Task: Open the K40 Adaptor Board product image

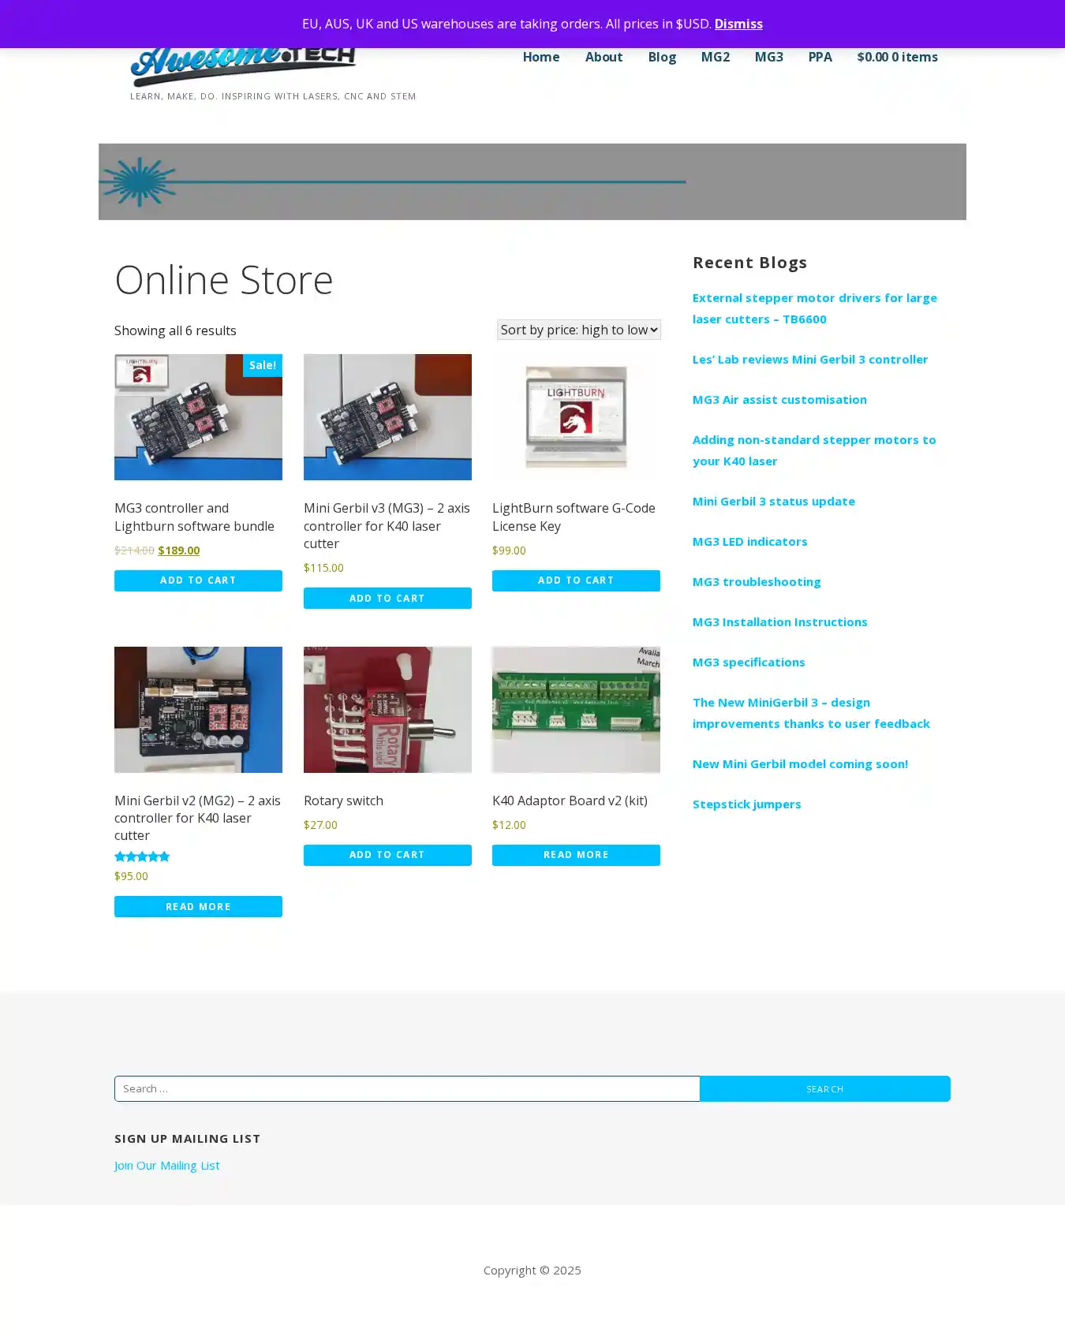Action: (576, 710)
